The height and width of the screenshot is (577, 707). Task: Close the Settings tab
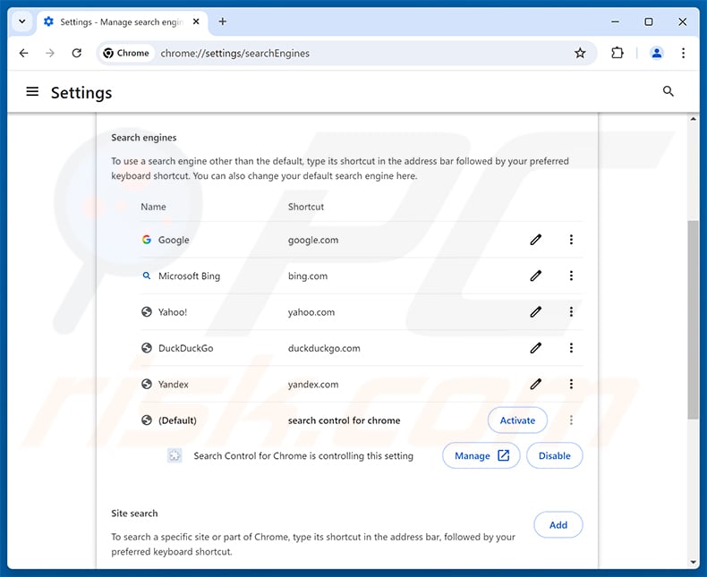point(196,21)
